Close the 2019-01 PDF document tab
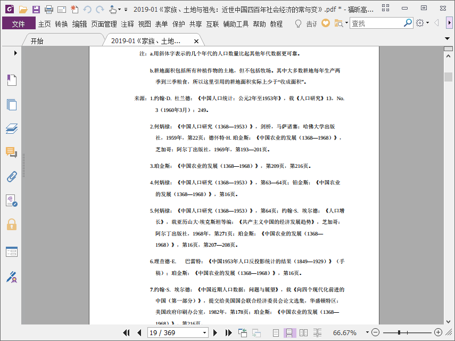The image size is (455, 341). click(196, 41)
